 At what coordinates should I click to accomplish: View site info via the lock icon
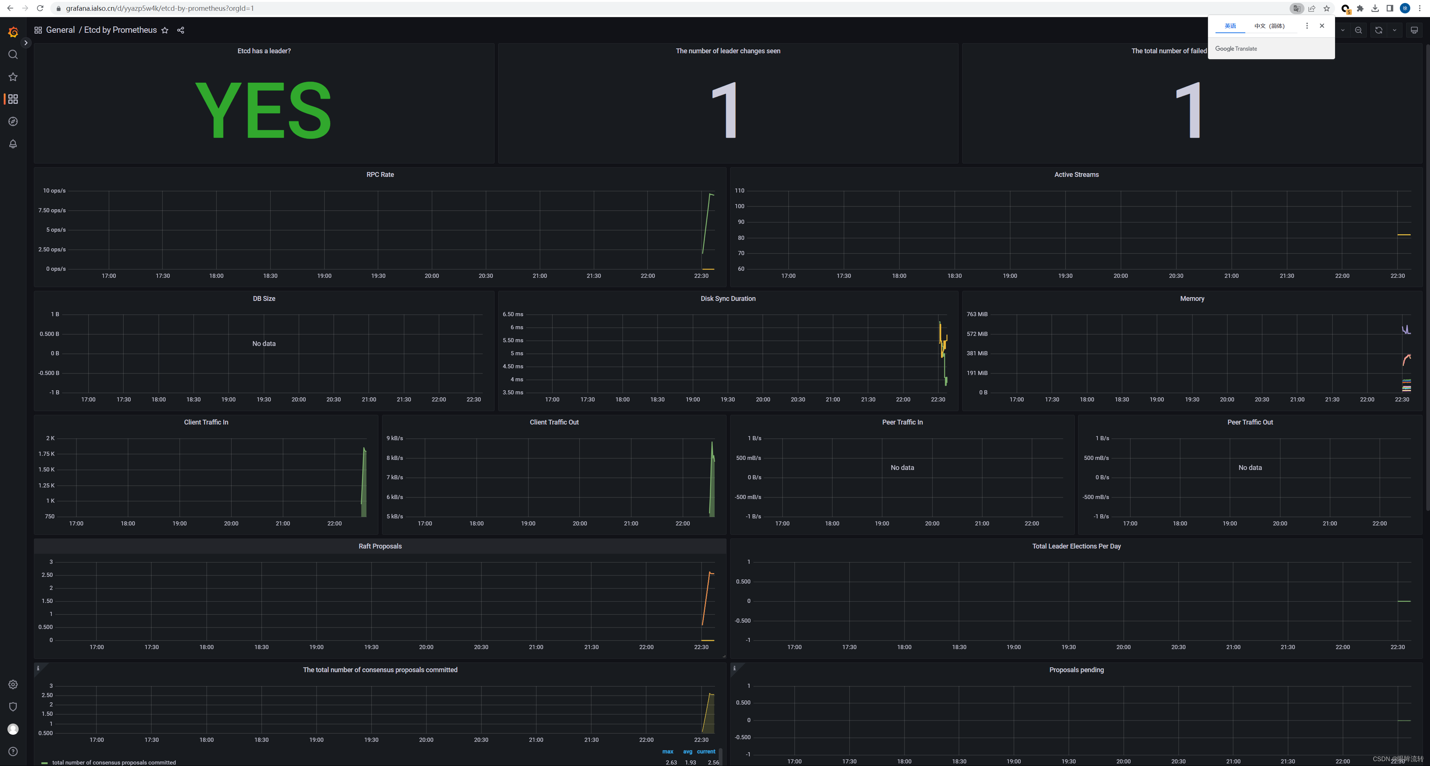click(58, 8)
